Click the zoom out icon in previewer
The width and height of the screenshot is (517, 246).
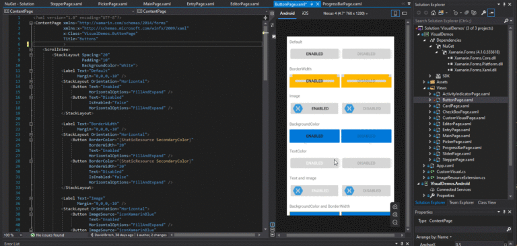[x=395, y=222]
